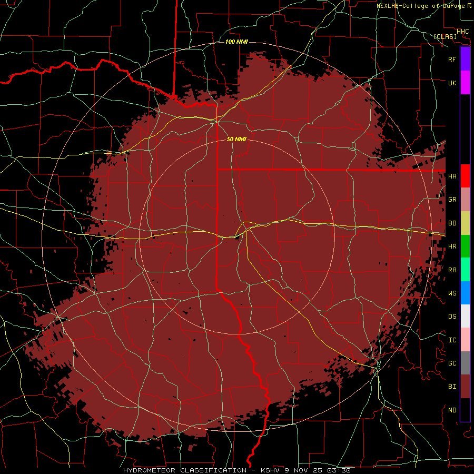The image size is (474, 474).
Task: Click the HHC product code label
Action: click(x=463, y=32)
